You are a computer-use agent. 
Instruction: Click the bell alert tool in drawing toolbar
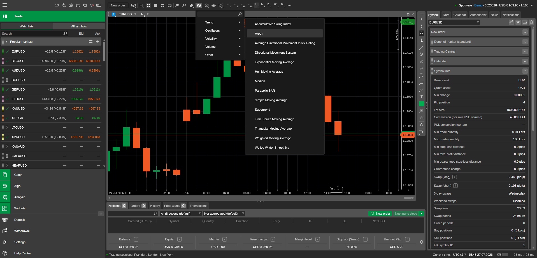click(421, 125)
